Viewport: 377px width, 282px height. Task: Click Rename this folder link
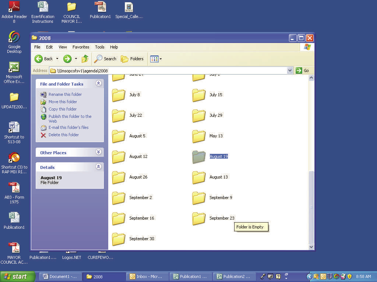point(65,94)
